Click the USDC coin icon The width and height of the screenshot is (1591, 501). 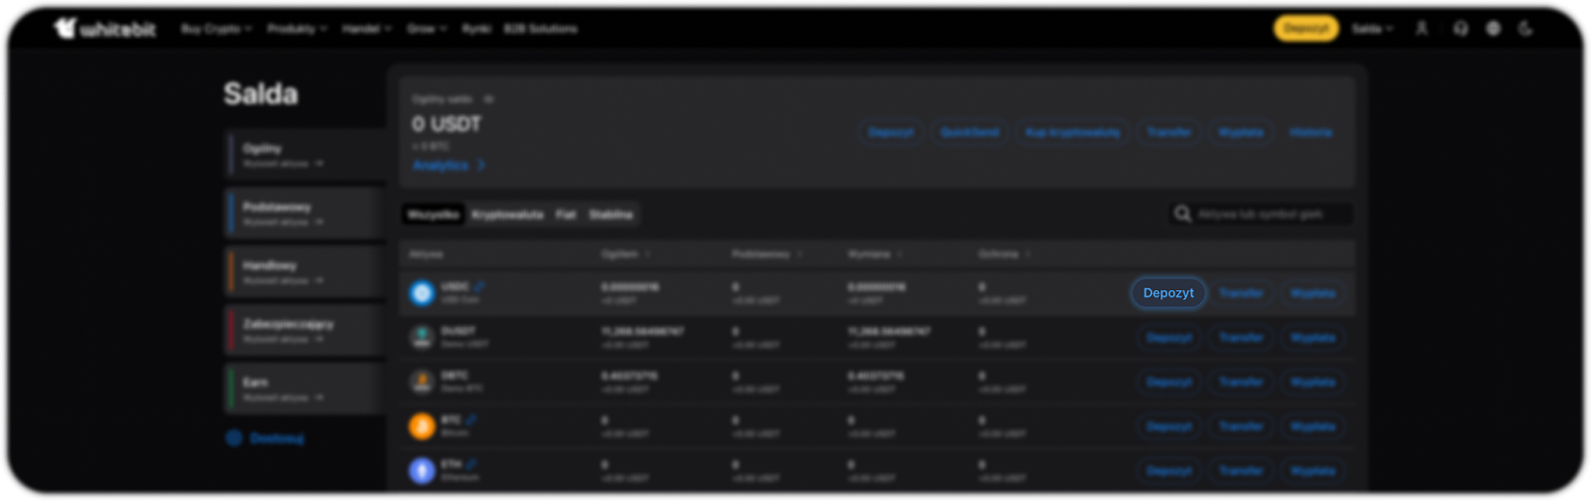coord(423,293)
